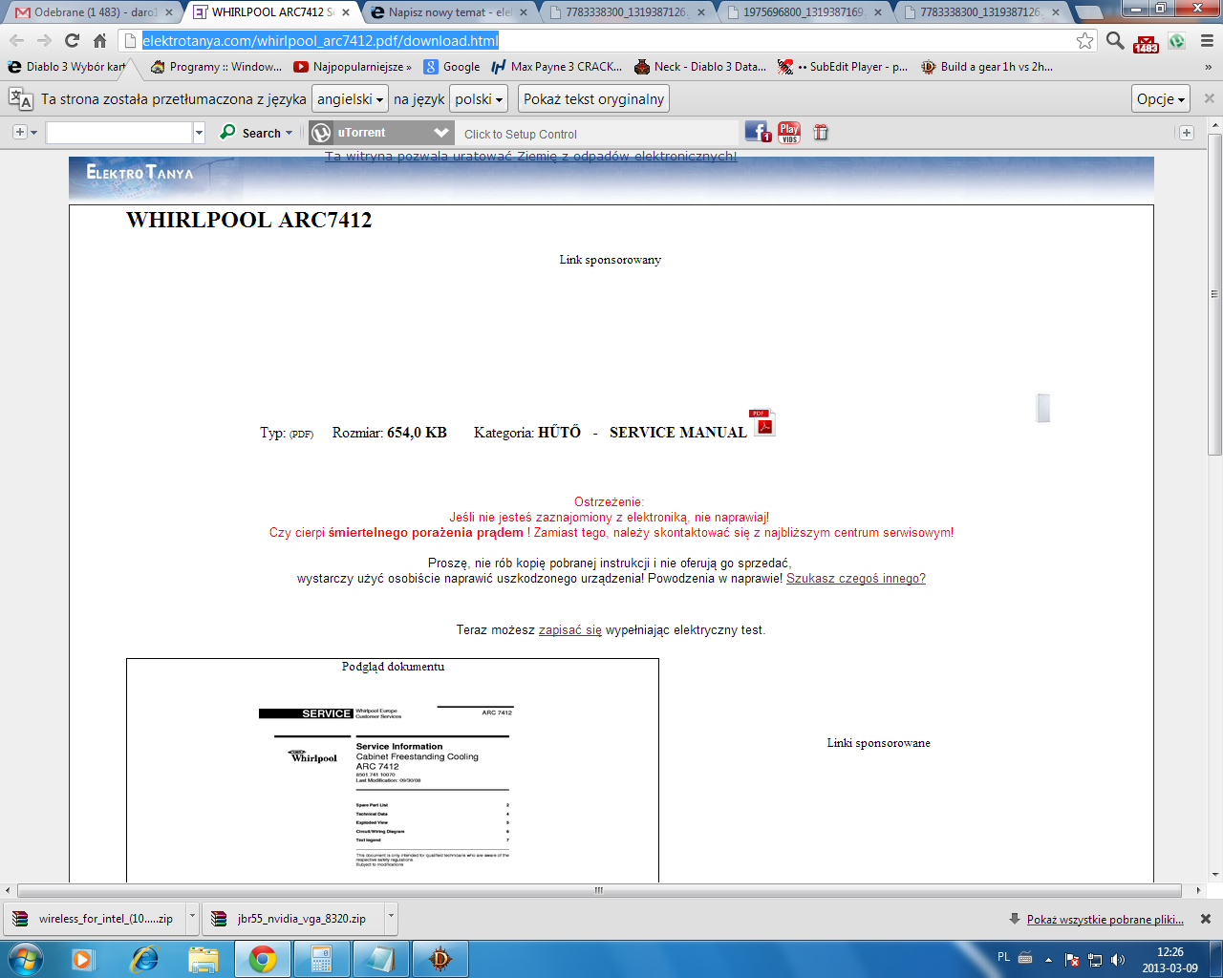Click the 'Click to Setup Control' field

pos(599,134)
